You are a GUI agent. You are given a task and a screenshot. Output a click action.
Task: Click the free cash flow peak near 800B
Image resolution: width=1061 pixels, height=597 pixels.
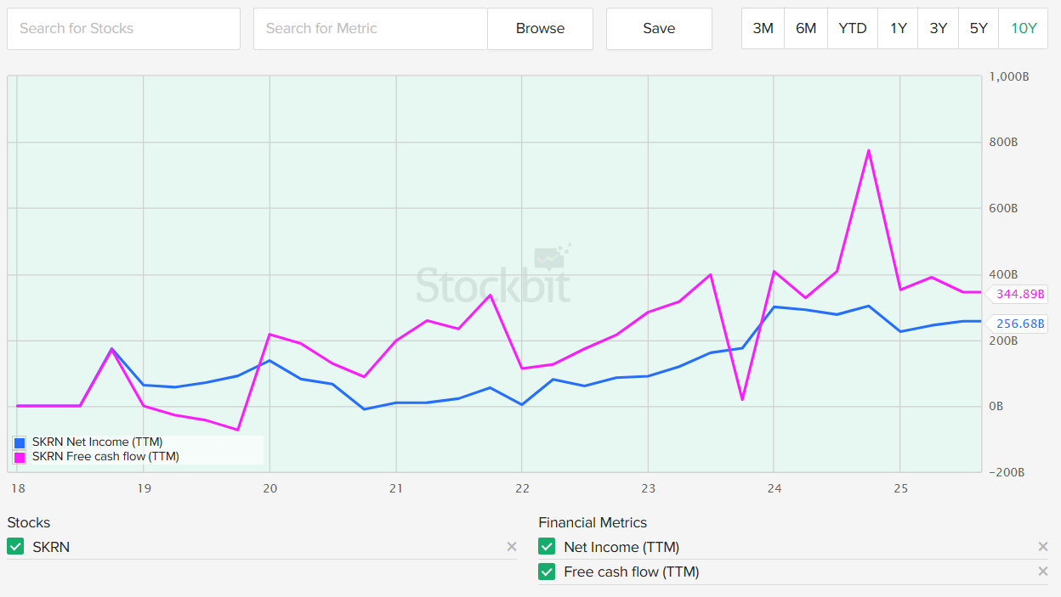tap(868, 150)
